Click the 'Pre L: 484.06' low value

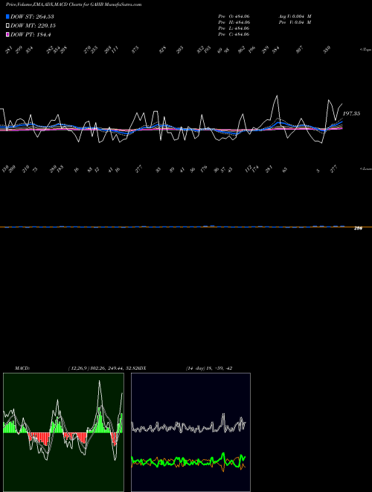coord(234,28)
